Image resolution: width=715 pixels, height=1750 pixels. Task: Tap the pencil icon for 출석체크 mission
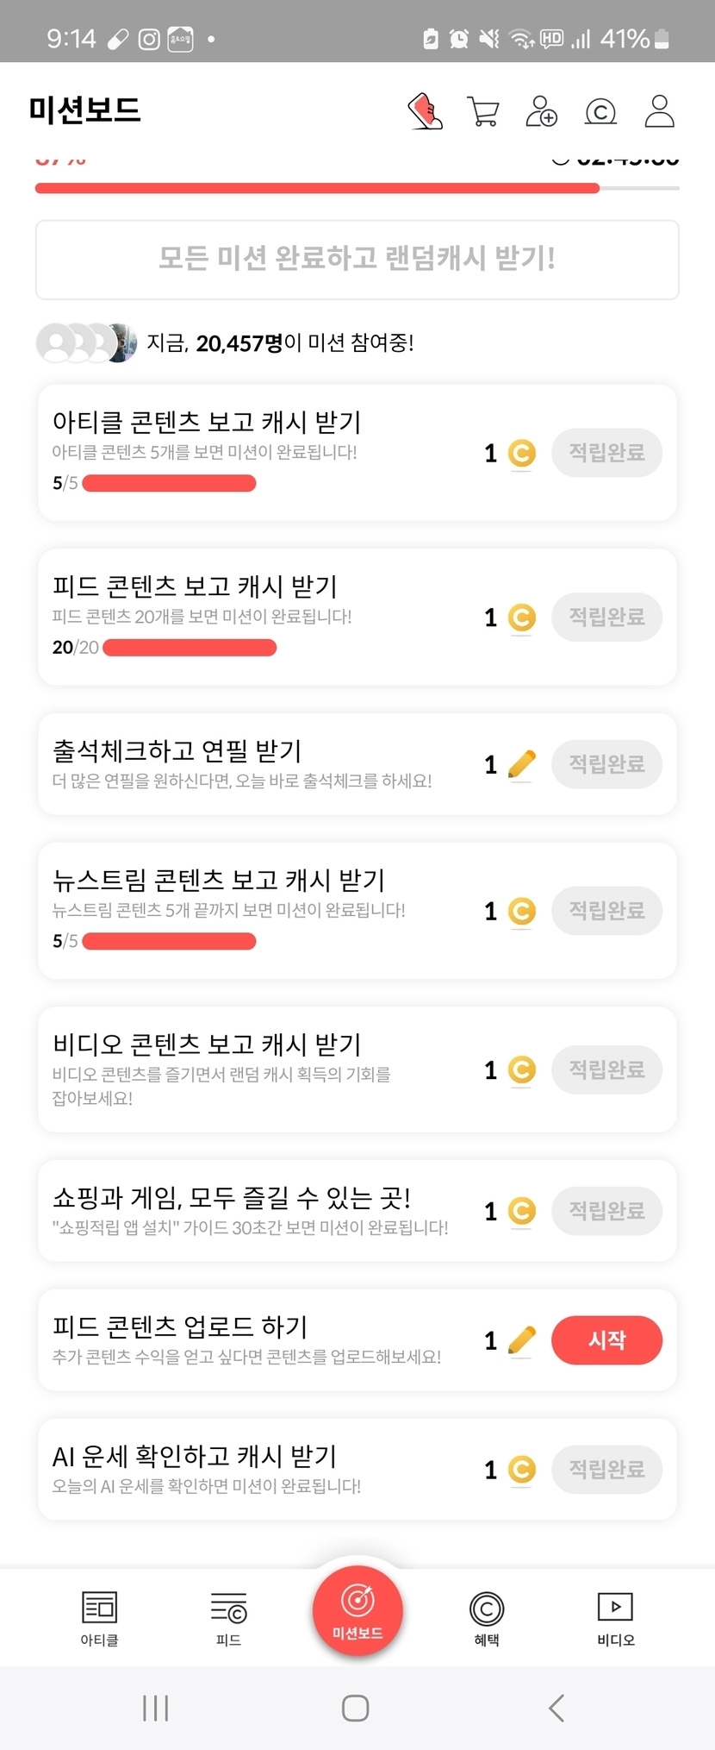(521, 764)
